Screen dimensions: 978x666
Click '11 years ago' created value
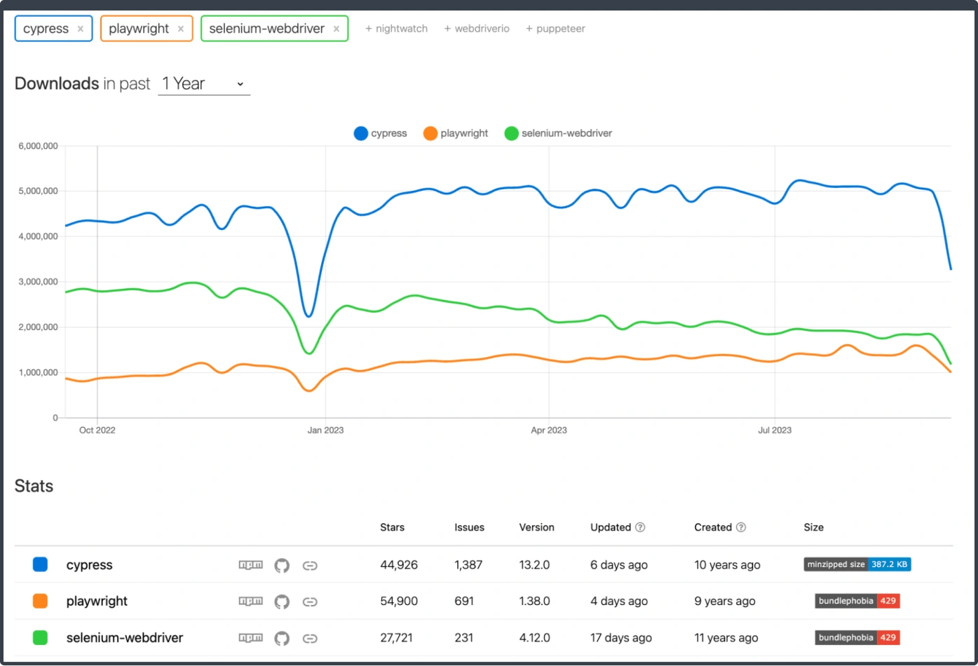coord(726,638)
